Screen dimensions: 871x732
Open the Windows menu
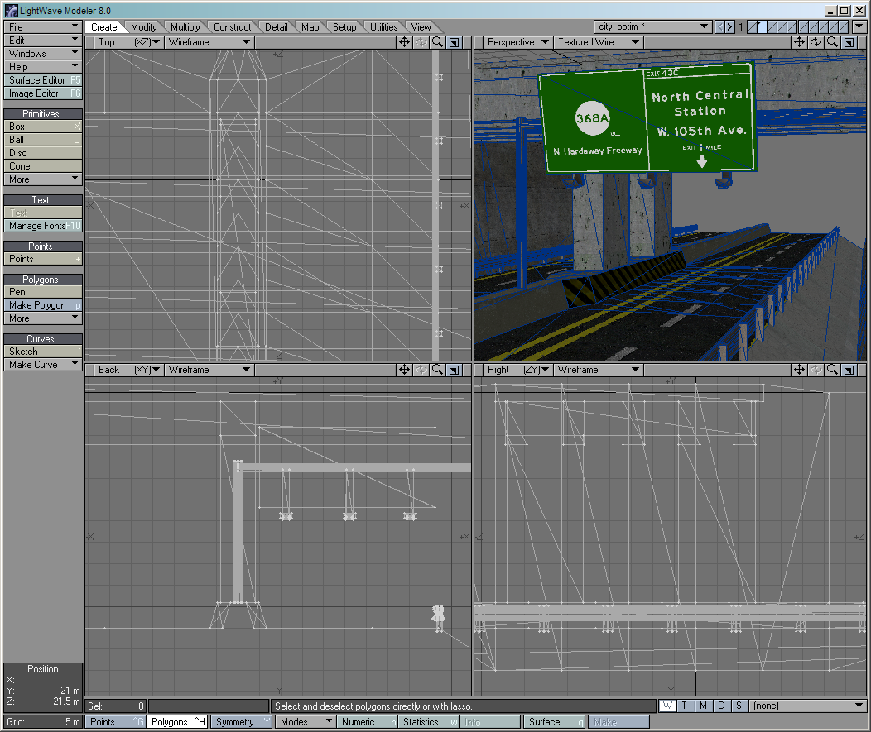click(x=43, y=54)
